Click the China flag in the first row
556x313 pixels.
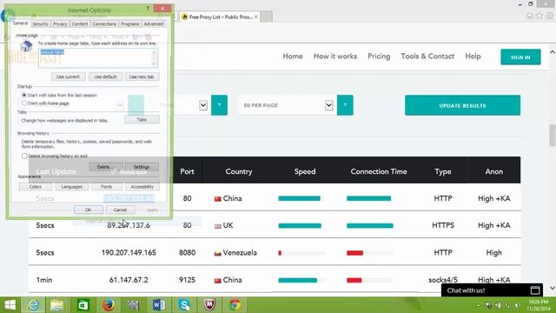(x=218, y=199)
